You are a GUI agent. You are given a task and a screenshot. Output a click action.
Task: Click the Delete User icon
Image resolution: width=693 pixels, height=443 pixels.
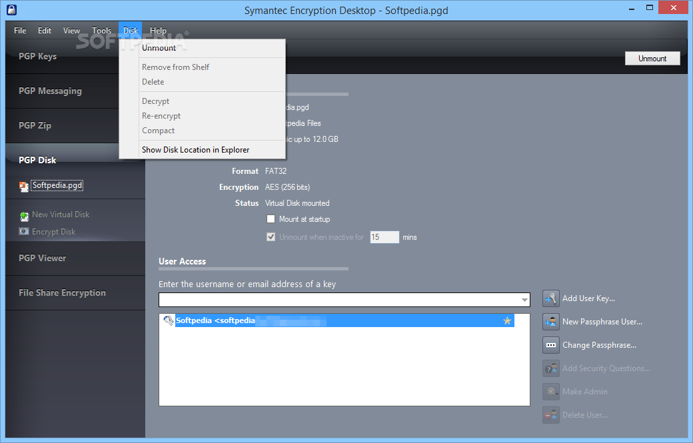click(x=550, y=415)
